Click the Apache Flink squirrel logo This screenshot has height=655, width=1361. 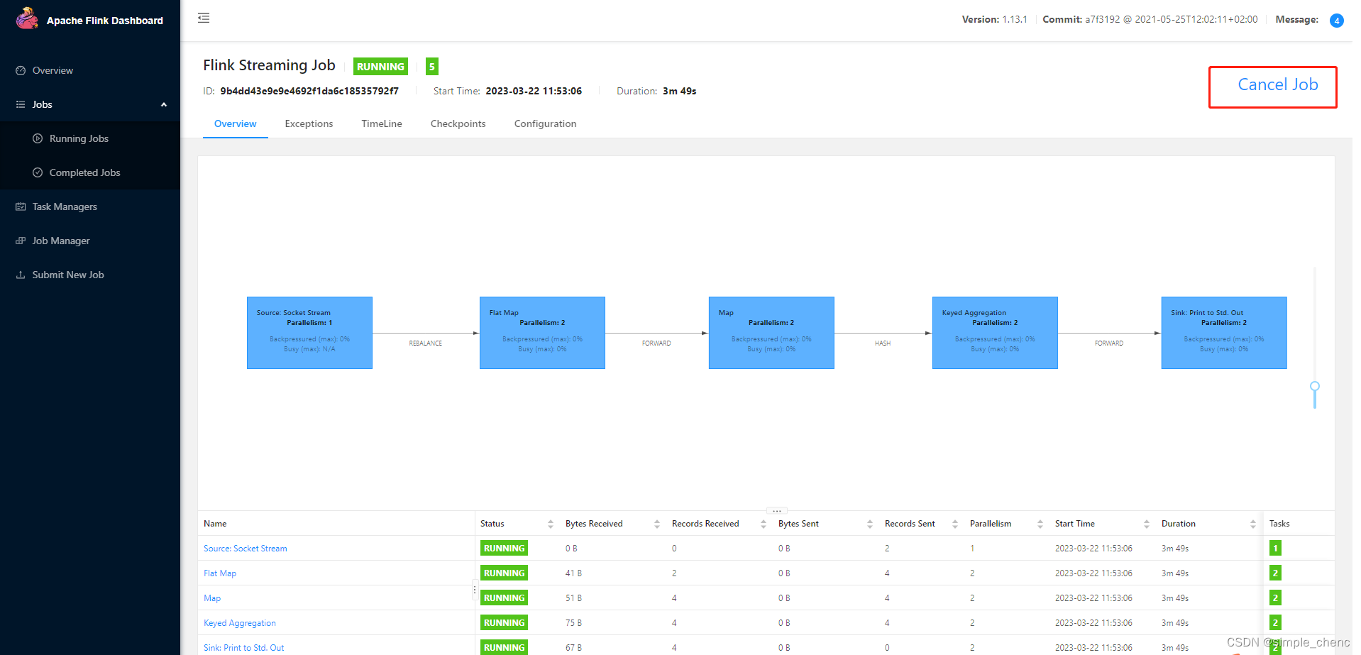point(27,18)
